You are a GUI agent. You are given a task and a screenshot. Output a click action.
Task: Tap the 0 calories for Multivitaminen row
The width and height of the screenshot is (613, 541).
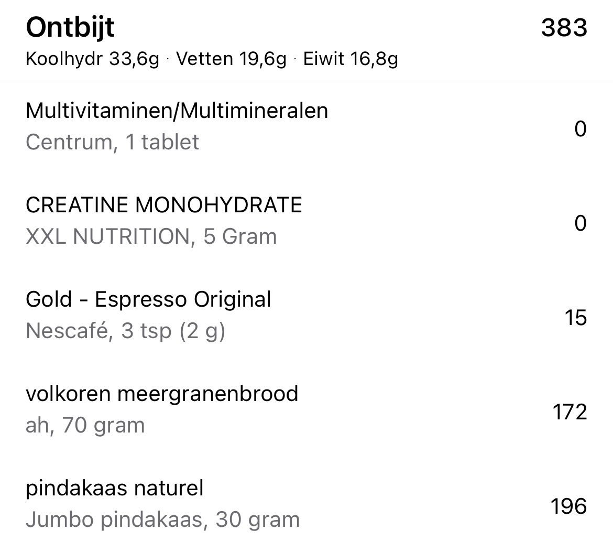pyautogui.click(x=580, y=128)
